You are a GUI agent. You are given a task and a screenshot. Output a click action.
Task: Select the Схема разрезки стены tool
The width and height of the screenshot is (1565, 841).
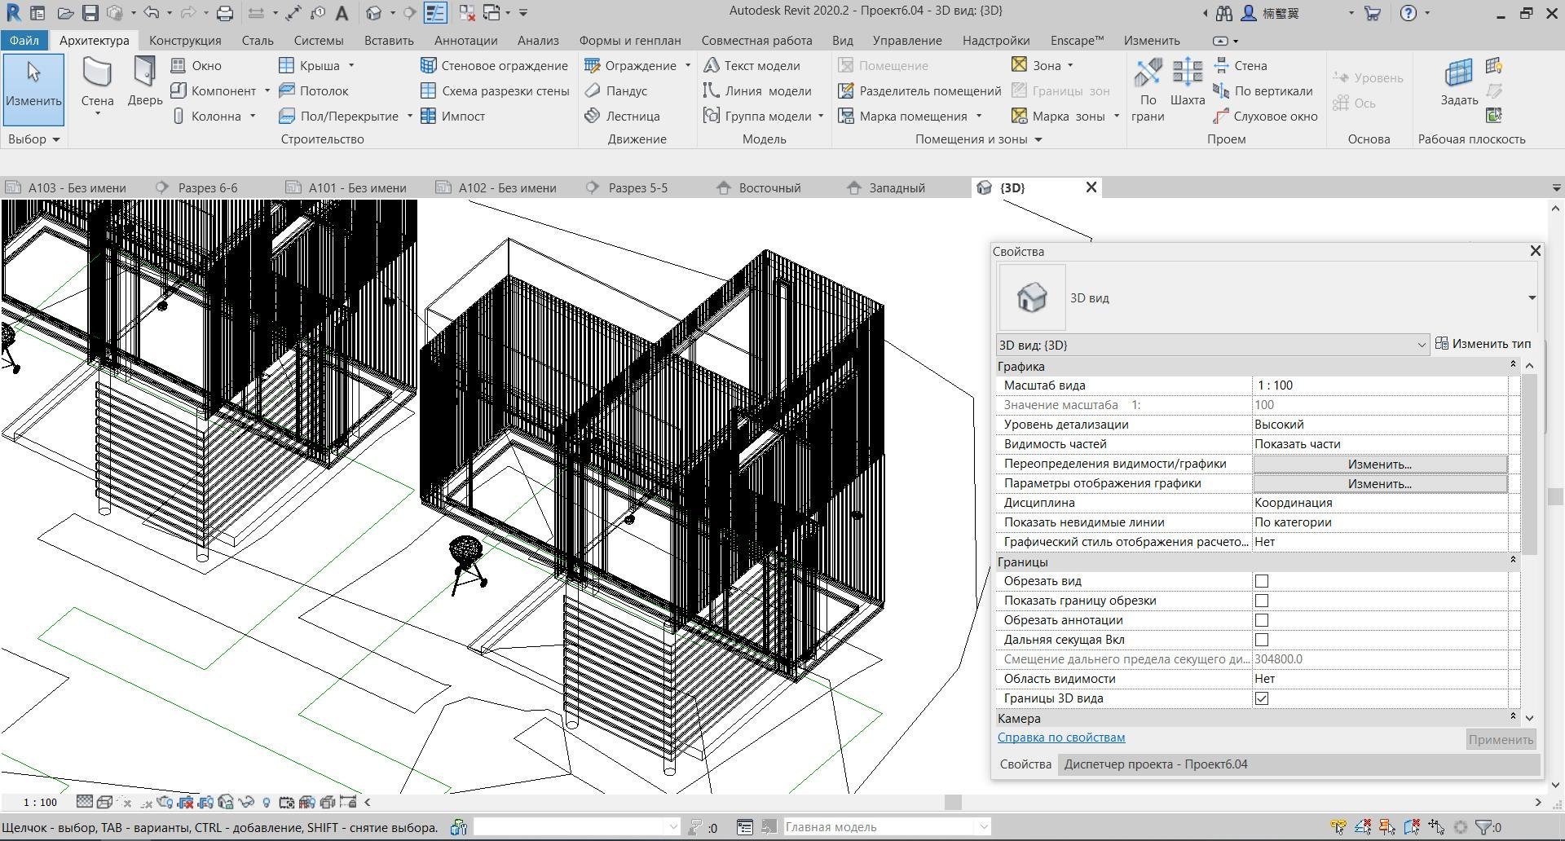[495, 90]
